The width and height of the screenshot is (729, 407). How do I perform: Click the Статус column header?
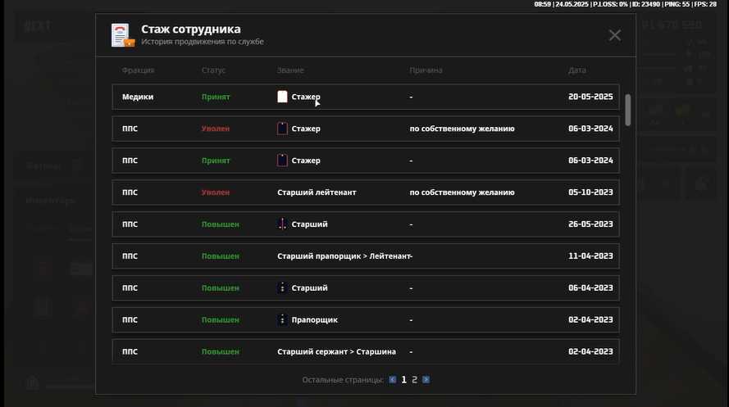click(213, 70)
